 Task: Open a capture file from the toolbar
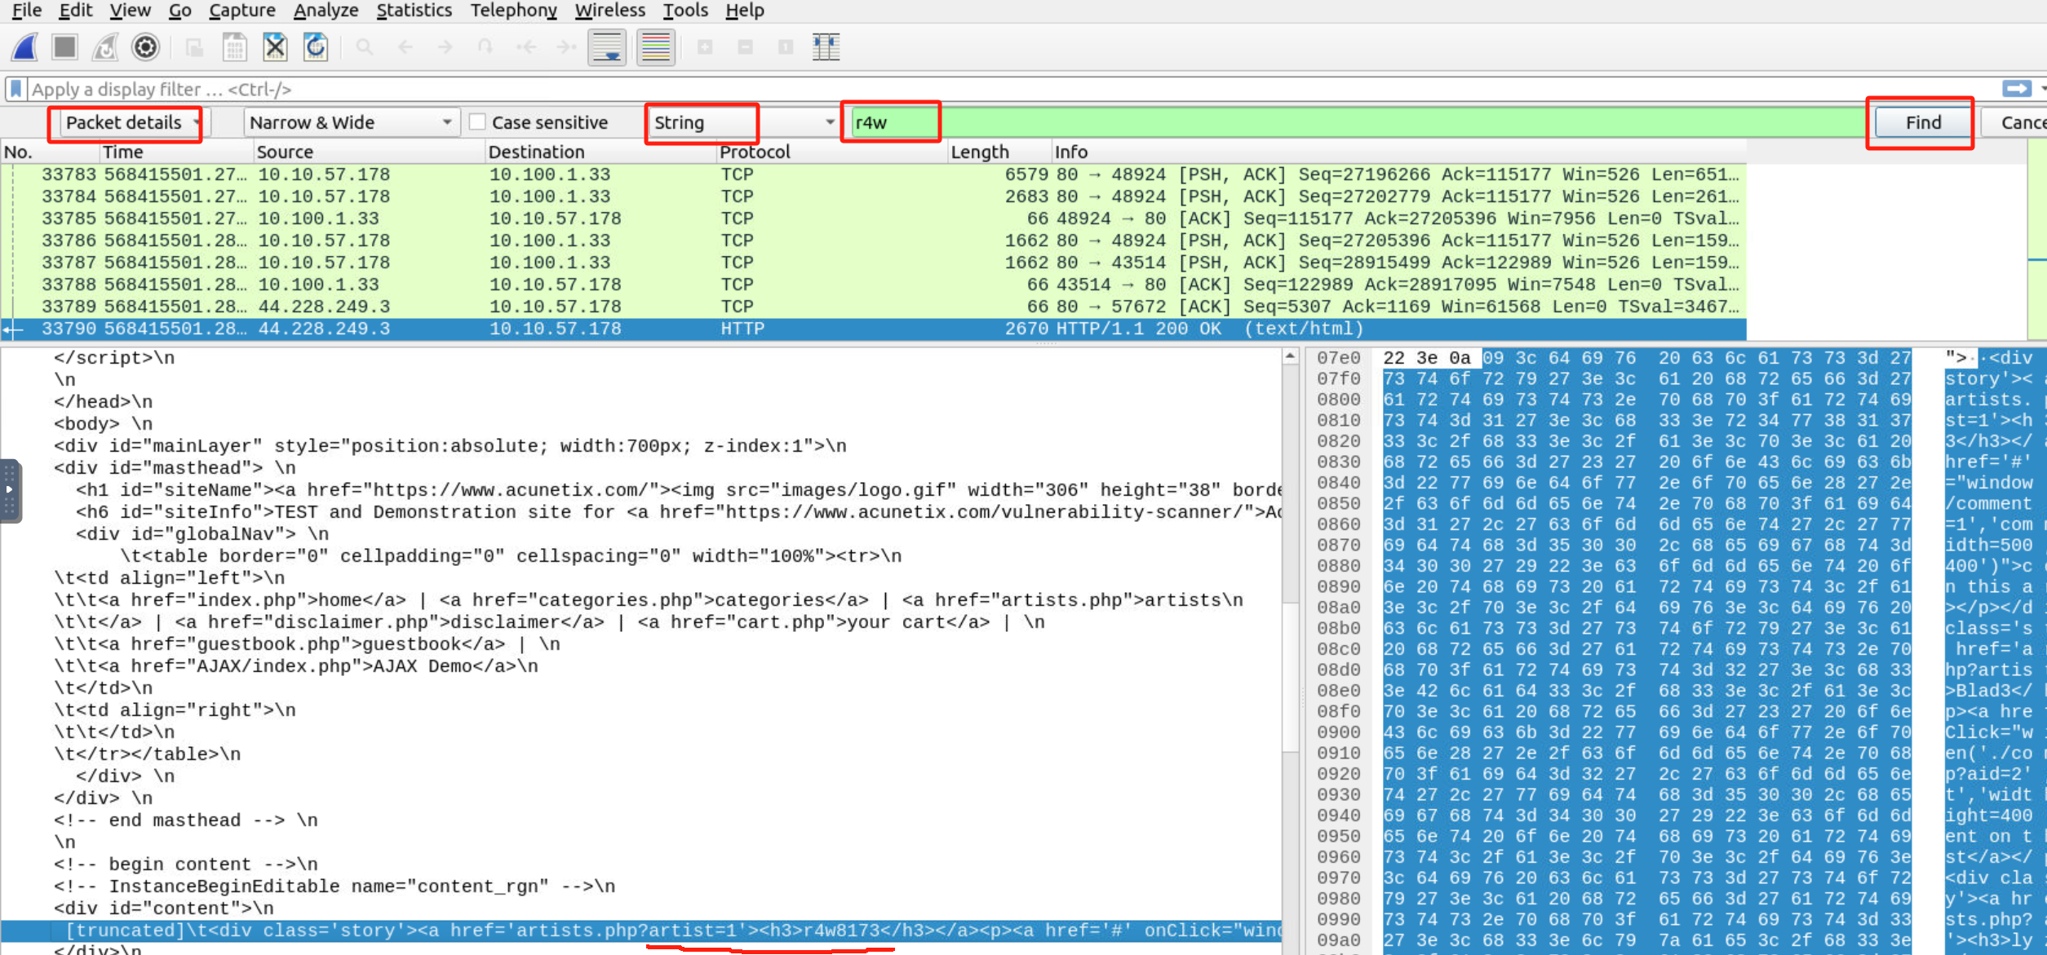point(194,47)
